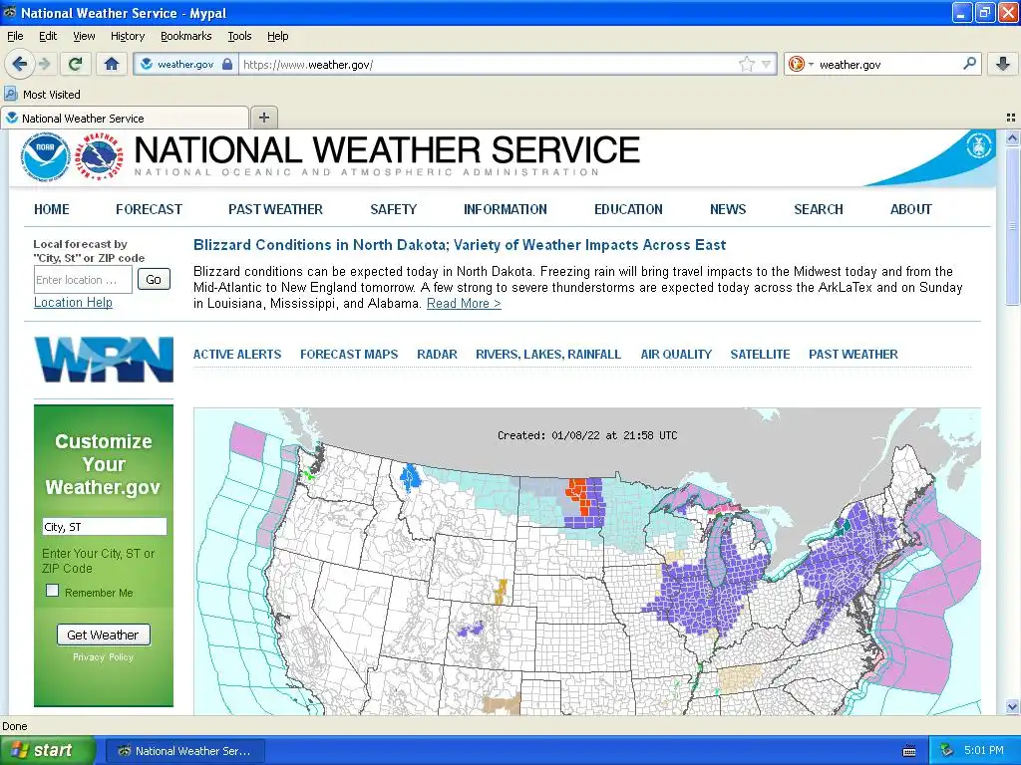Click the page scrollbar down arrow

(x=1012, y=707)
